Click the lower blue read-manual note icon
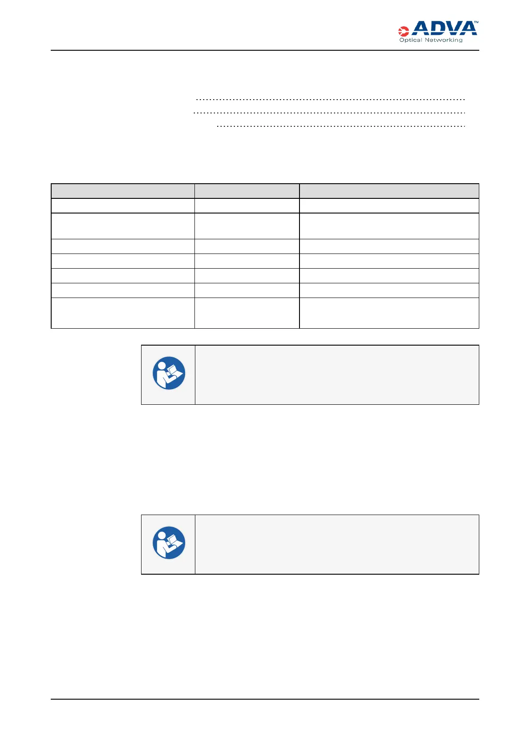The image size is (530, 749). (169, 543)
